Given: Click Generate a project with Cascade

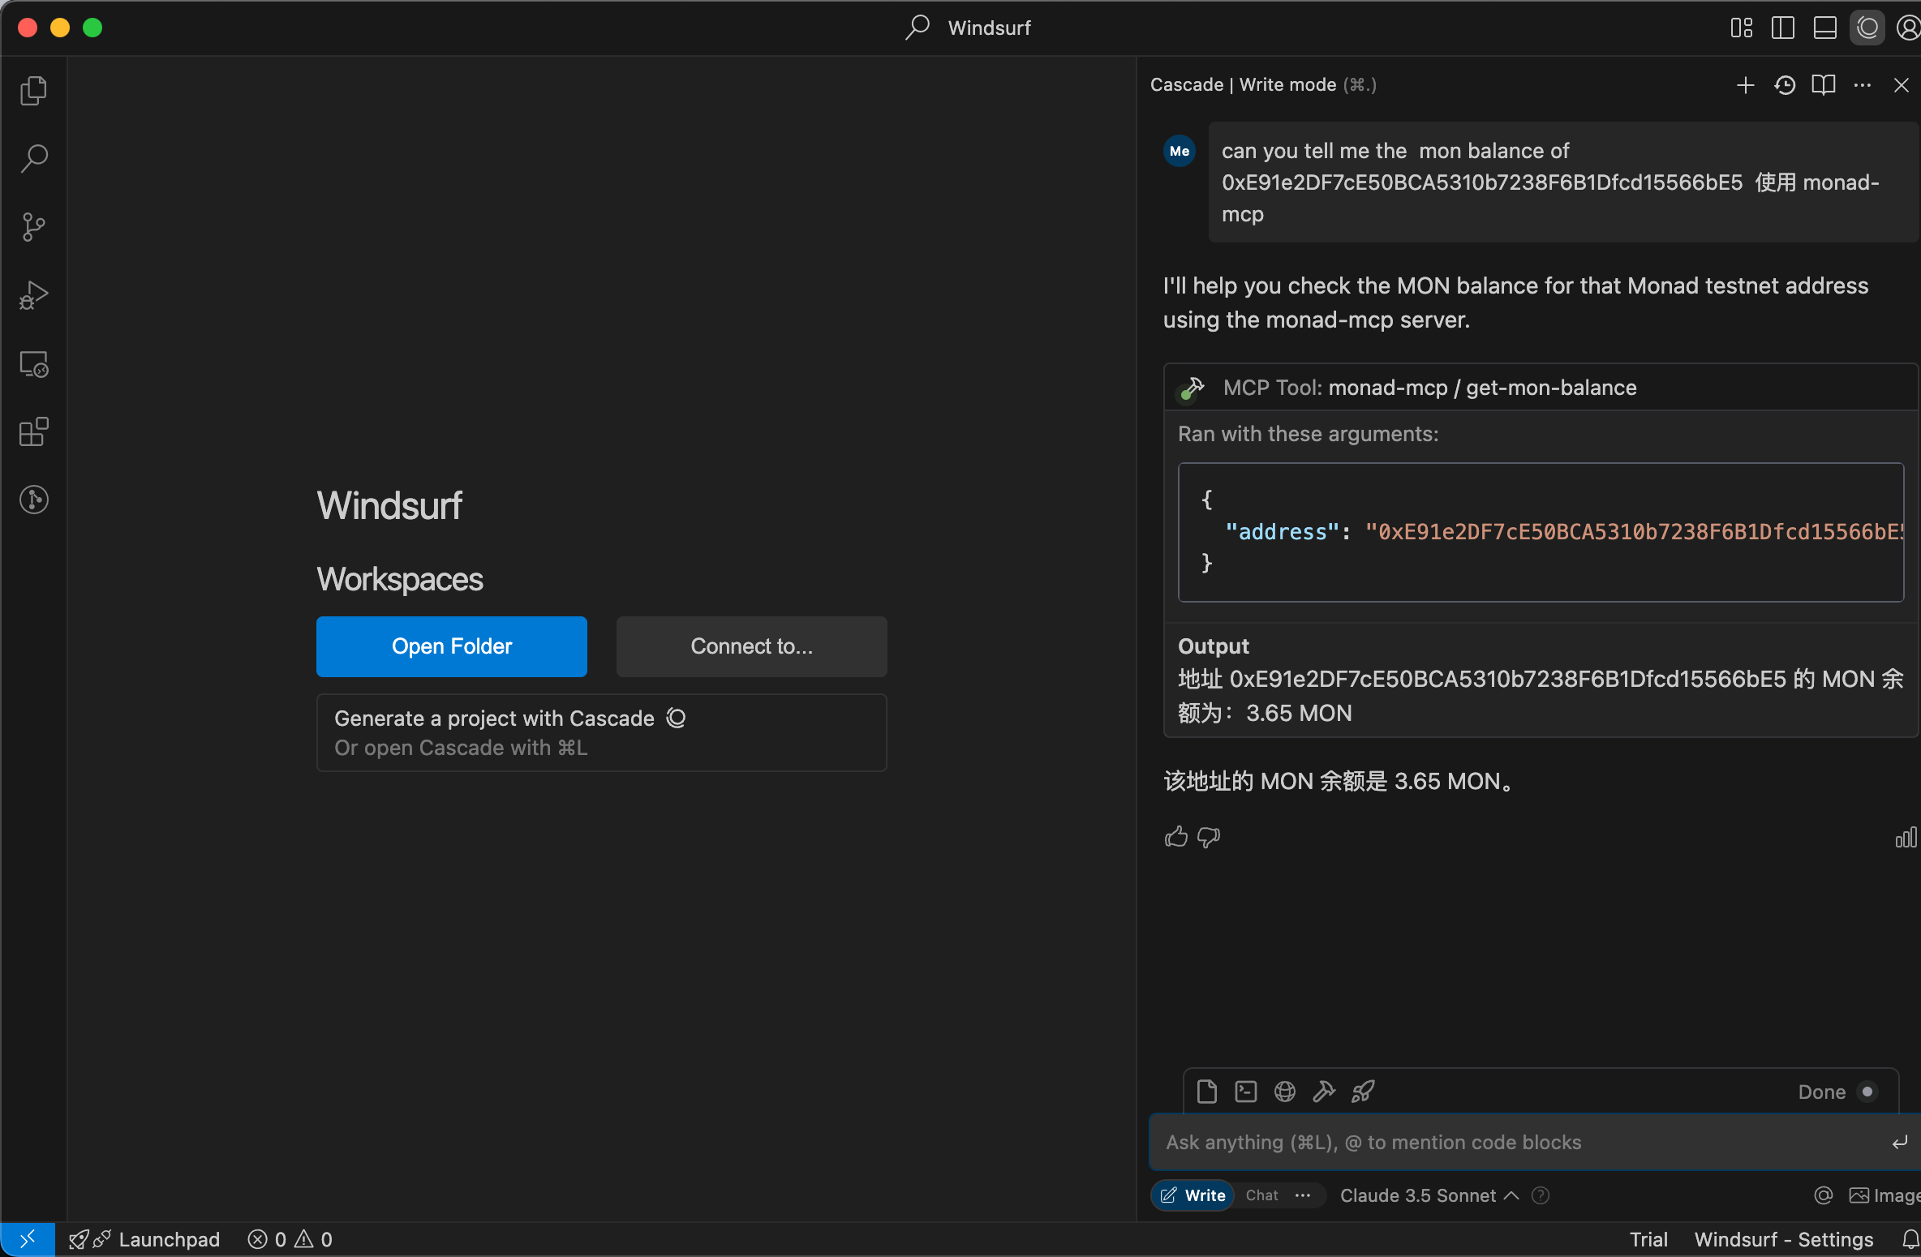Looking at the screenshot, I should (601, 732).
